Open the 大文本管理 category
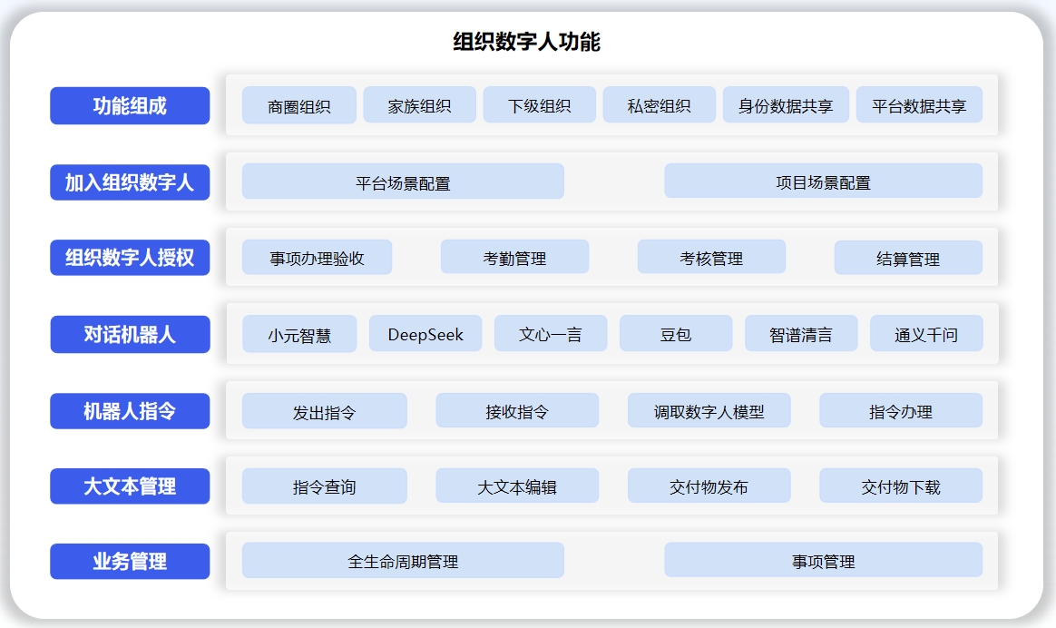Viewport: 1056px width, 628px height. (x=130, y=486)
